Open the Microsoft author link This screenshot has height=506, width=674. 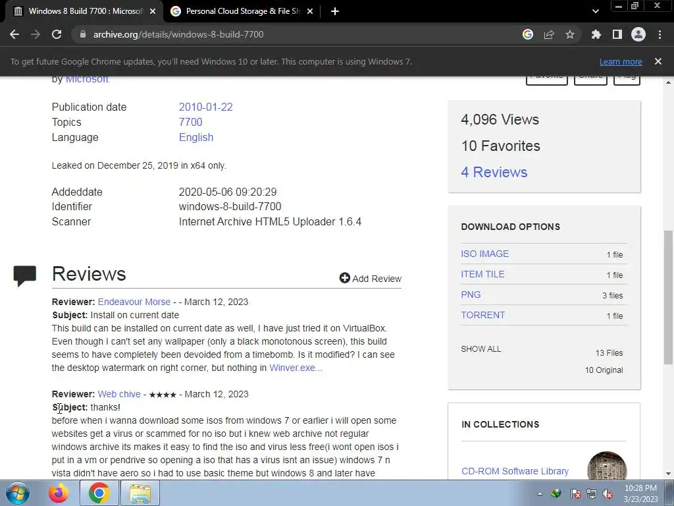[x=87, y=80]
